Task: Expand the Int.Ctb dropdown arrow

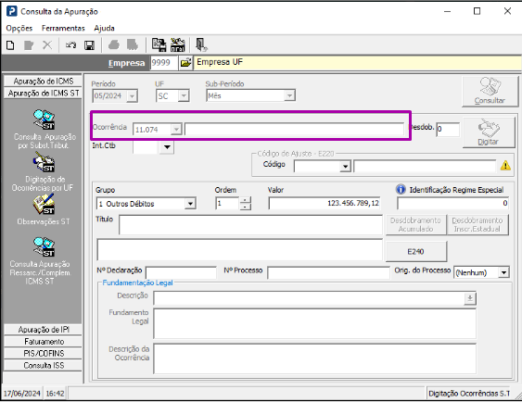Action: coord(167,146)
